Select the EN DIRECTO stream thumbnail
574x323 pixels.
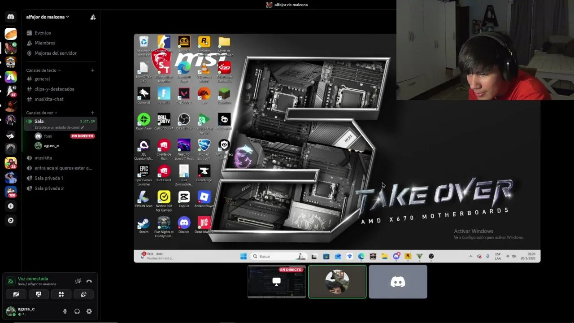[x=277, y=282]
